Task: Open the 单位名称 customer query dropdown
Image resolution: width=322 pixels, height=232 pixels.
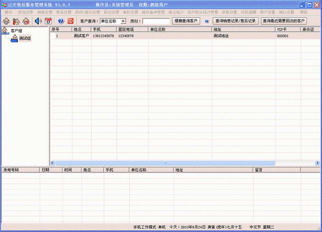Action: tap(123, 21)
